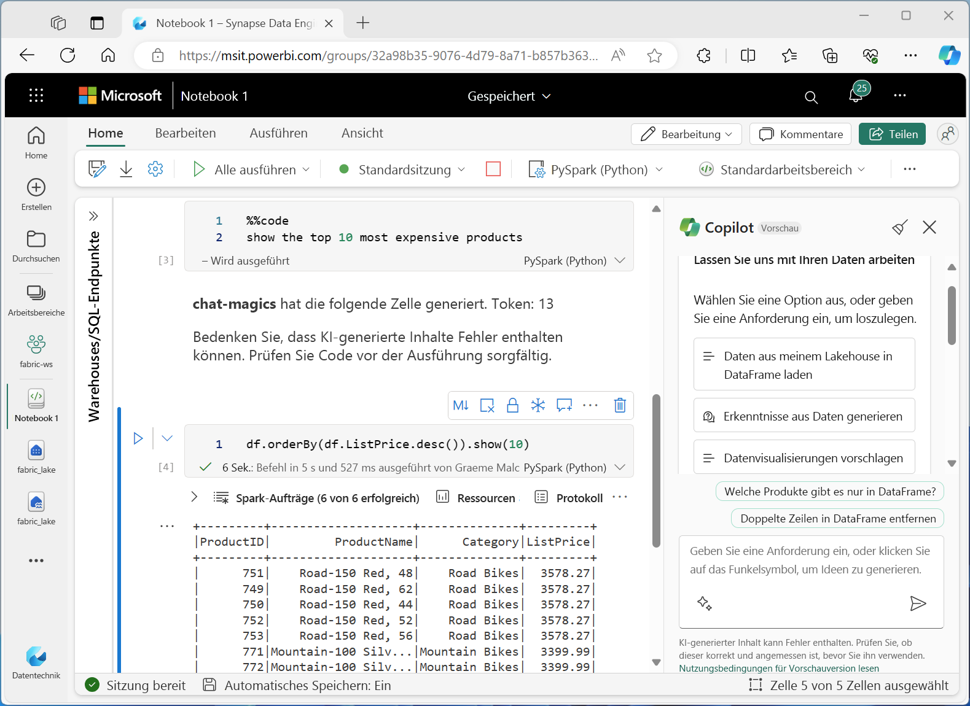Expand Spark-Aufträge details chevron
The width and height of the screenshot is (970, 706).
[194, 497]
